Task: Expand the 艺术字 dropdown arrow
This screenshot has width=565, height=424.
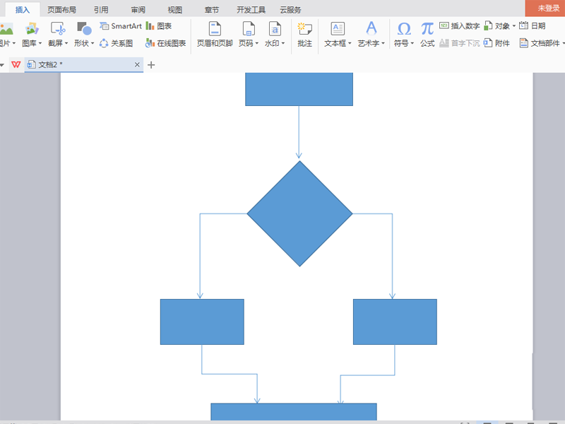Action: tap(383, 43)
